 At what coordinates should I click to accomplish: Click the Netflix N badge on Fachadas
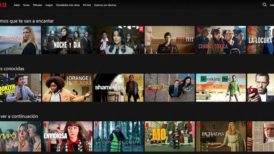click(x=199, y=125)
